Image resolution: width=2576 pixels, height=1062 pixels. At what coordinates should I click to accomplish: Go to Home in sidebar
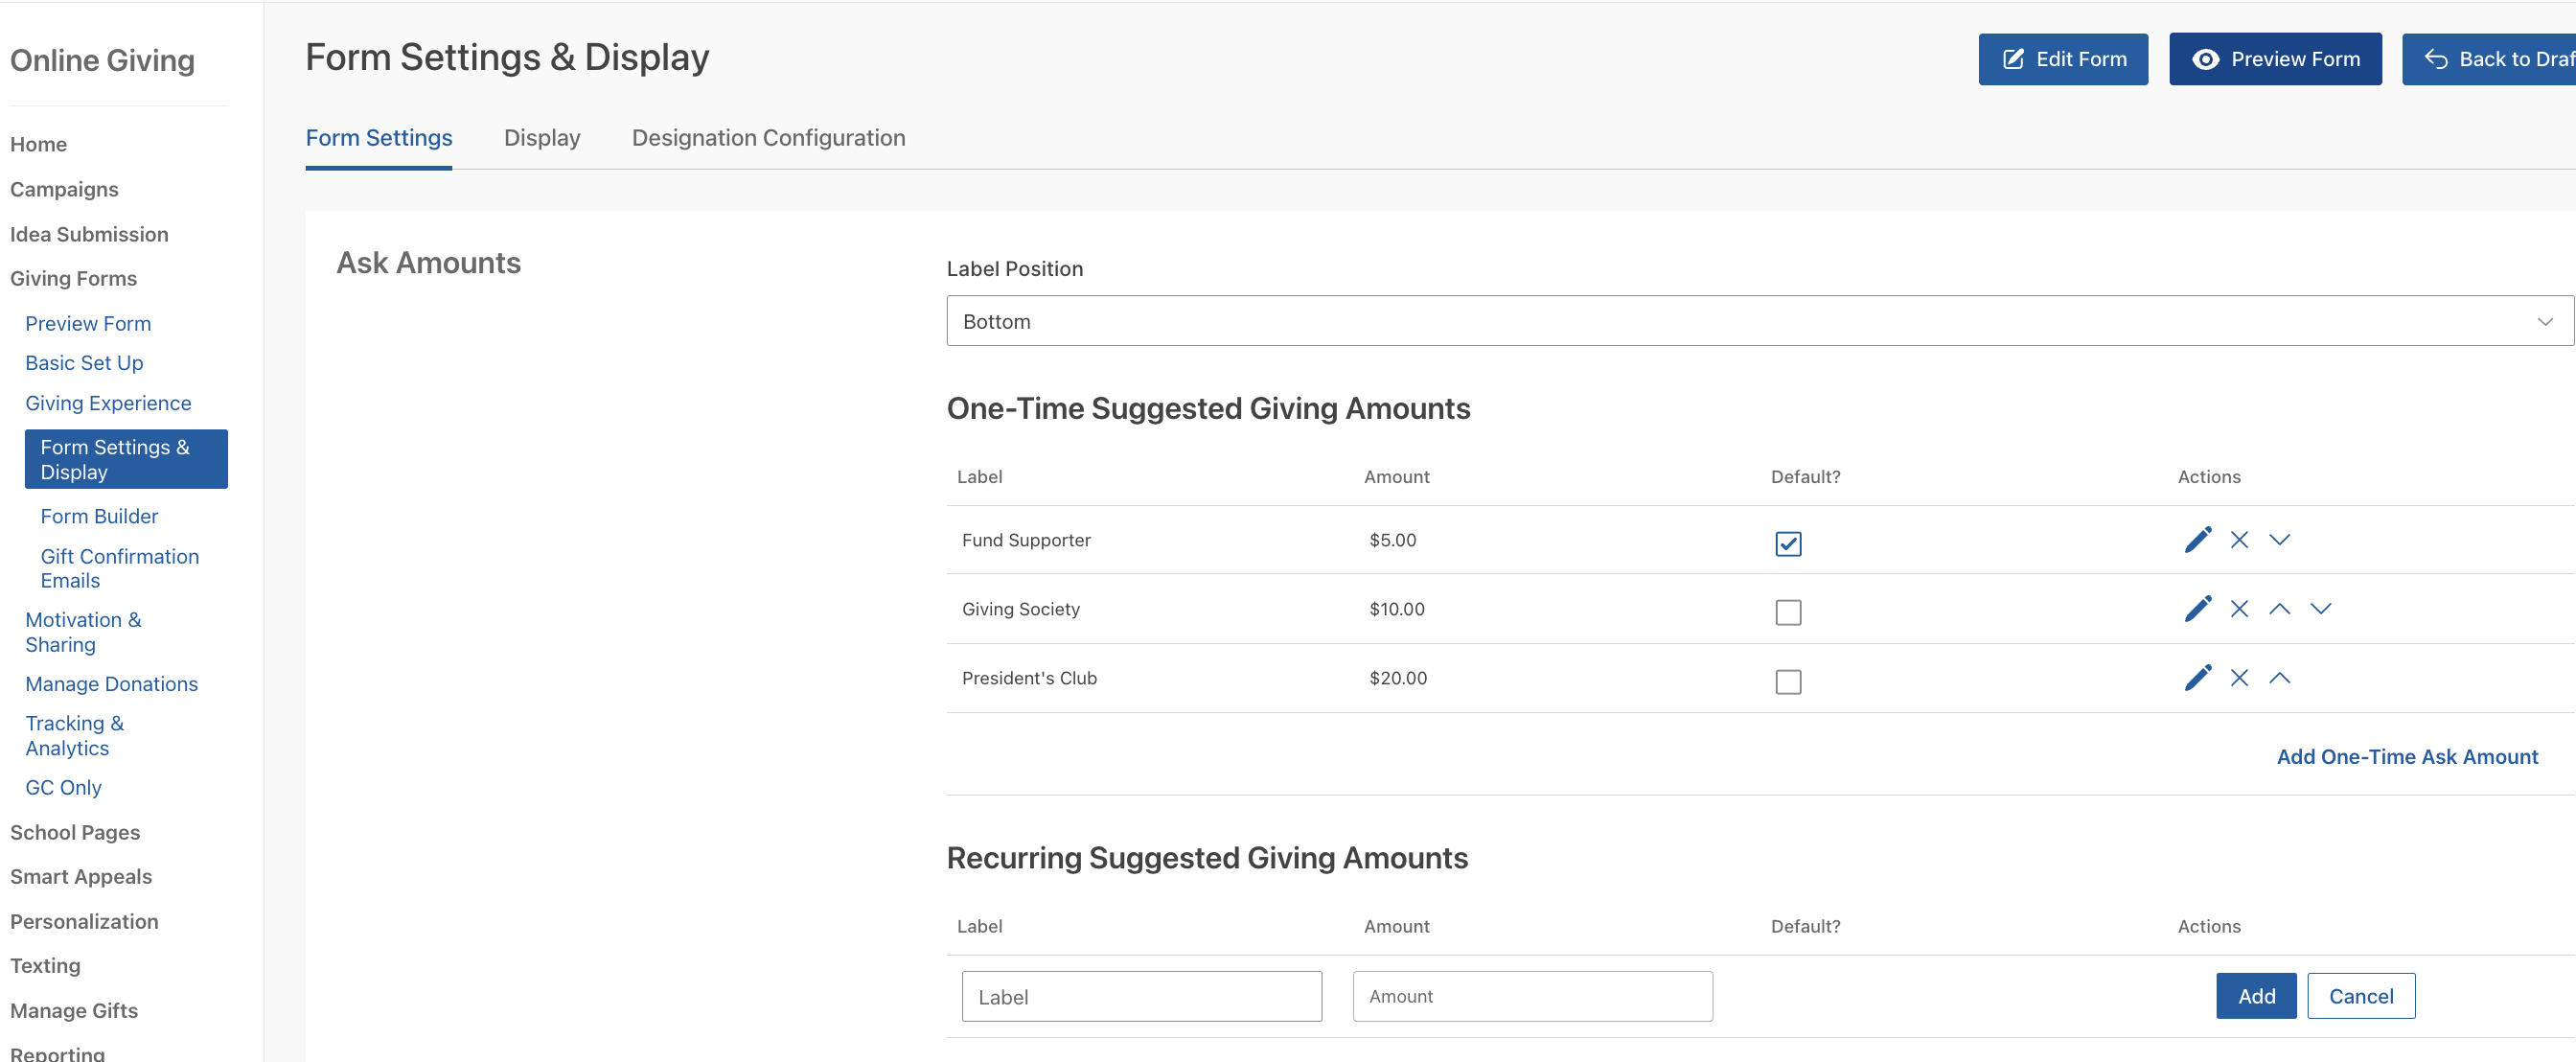(38, 144)
